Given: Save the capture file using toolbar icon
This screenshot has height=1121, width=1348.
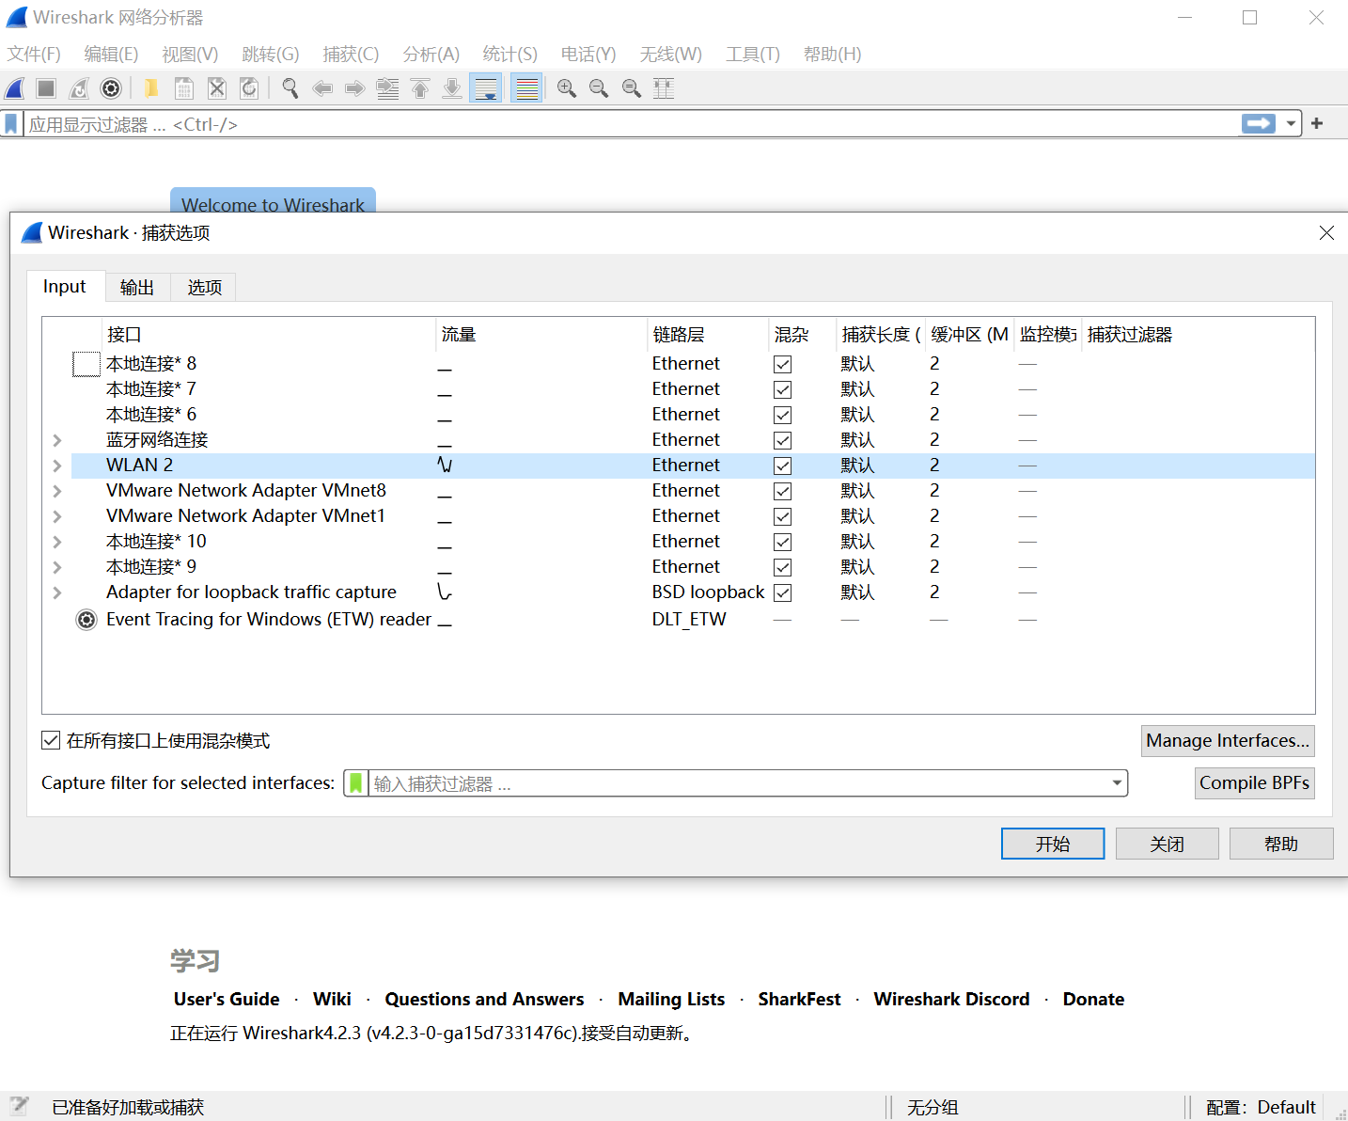Looking at the screenshot, I should coord(184,88).
